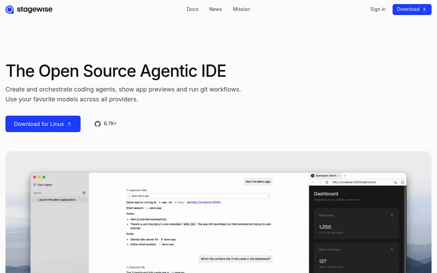Screen dimensions: 437x273
Task: Open the three-dot menu under the response
Action: point(270,250)
